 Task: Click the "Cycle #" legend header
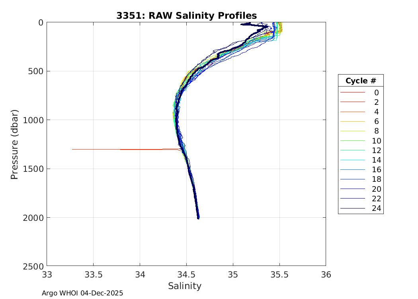[360, 81]
